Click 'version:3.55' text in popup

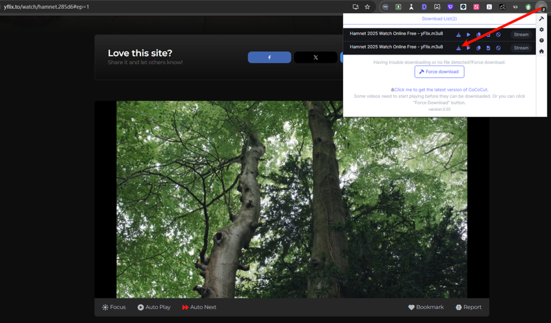point(439,110)
